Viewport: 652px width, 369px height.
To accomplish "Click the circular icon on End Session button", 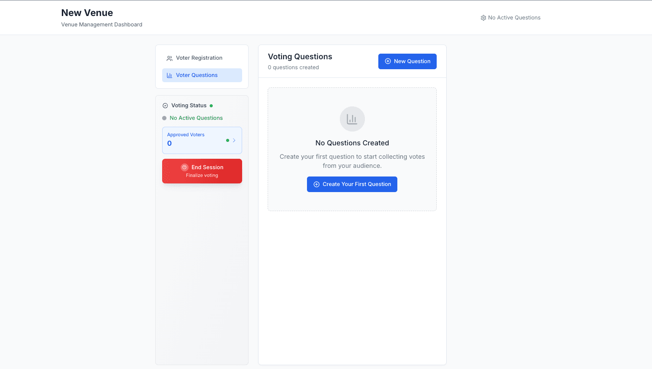I will (185, 167).
